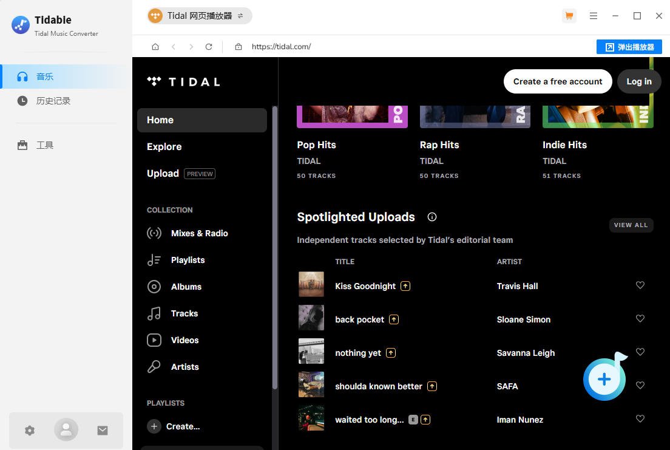The image size is (670, 450).
Task: Click upload badge icon next to back pocket
Action: (393, 319)
